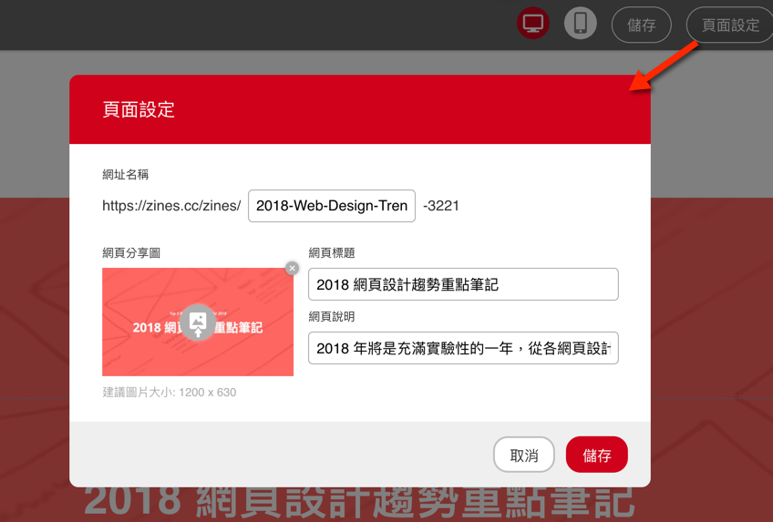773x522 pixels.
Task: Cancel the dialog with 取消
Action: click(x=524, y=455)
